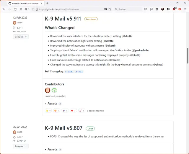Toggle the rocket reaction
Screen dimensions: 189x154
coord(82,111)
